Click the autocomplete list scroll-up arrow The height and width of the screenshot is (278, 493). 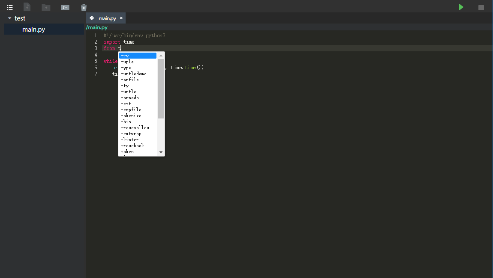[x=161, y=56]
